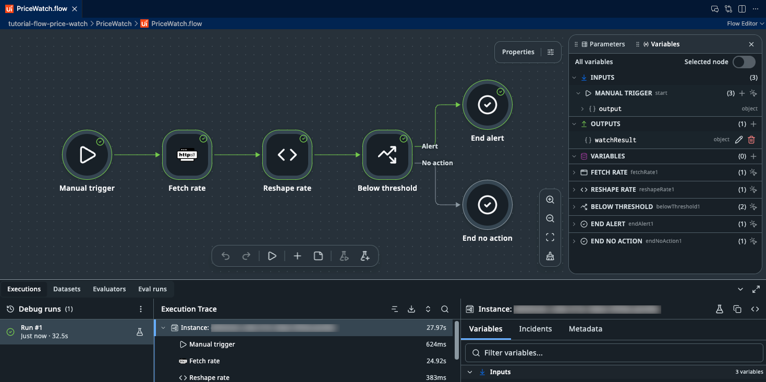766x382 pixels.
Task: Select the instance Variables tab
Action: [486, 329]
